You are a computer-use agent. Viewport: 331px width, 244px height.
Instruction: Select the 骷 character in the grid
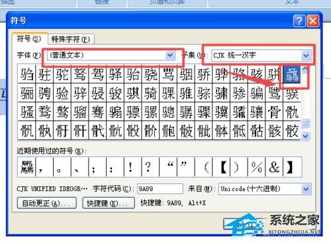pos(256,130)
